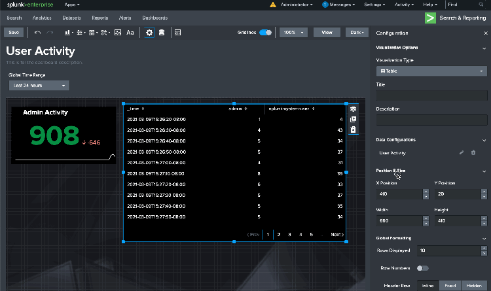Enable the Row Numbers toggle
This screenshot has height=291, width=491.
[423, 268]
